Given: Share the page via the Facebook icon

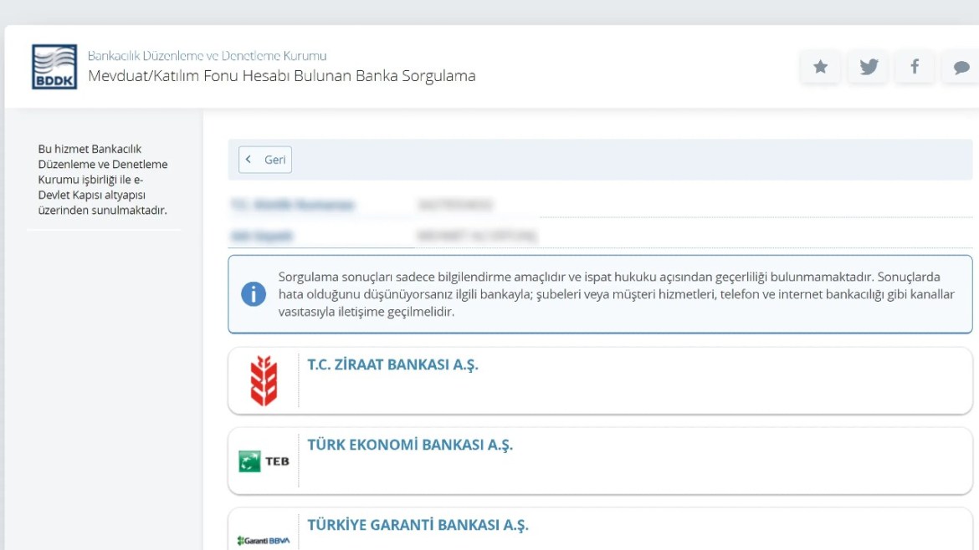Looking at the screenshot, I should pyautogui.click(x=915, y=67).
